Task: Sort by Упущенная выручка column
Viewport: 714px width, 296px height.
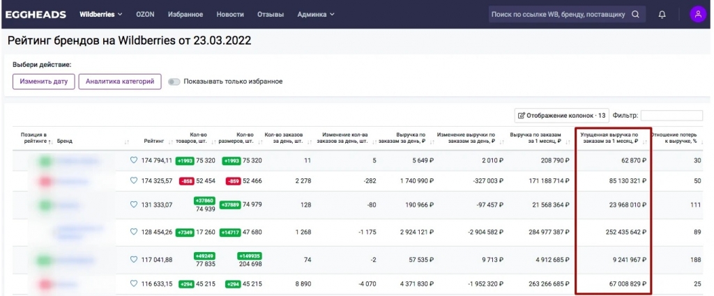Action: pos(644,142)
